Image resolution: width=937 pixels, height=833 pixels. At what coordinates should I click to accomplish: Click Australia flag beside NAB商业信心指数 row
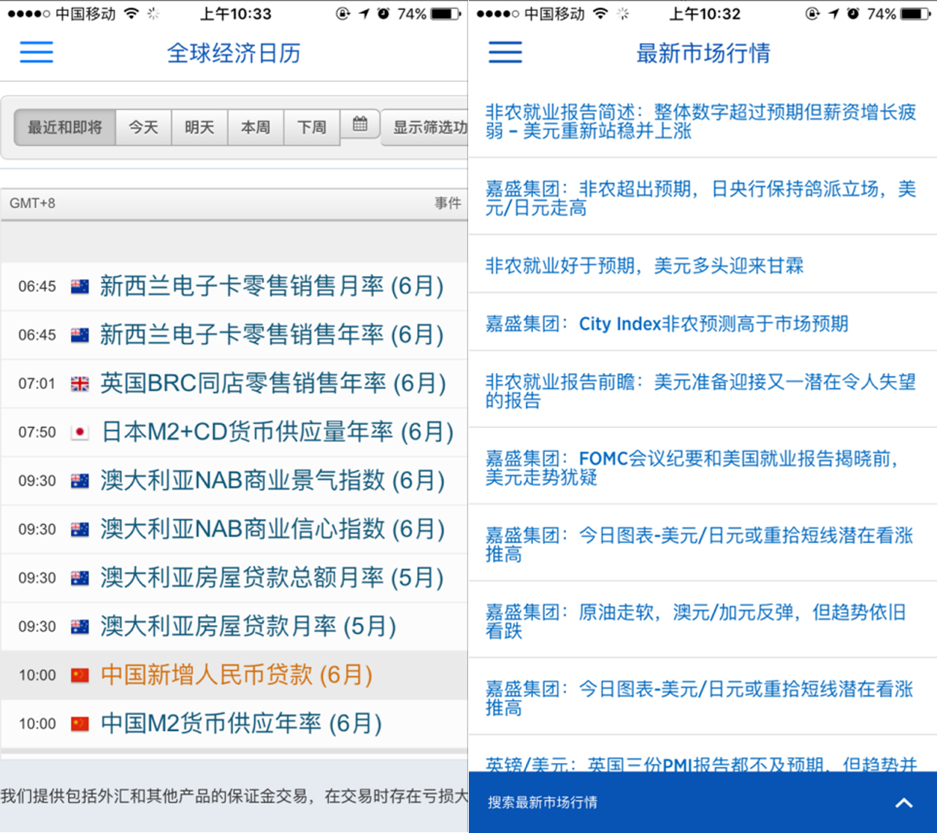[80, 529]
